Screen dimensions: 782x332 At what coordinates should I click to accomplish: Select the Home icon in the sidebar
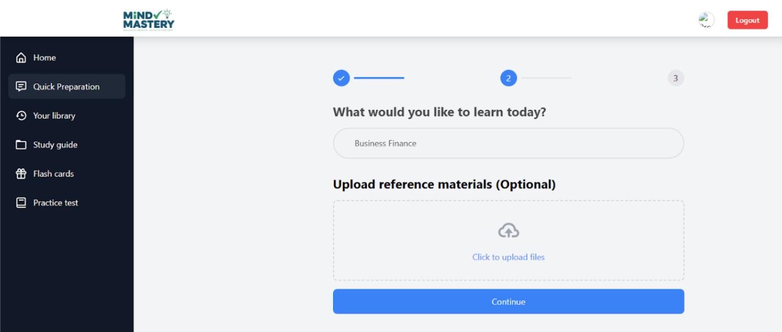tap(21, 57)
